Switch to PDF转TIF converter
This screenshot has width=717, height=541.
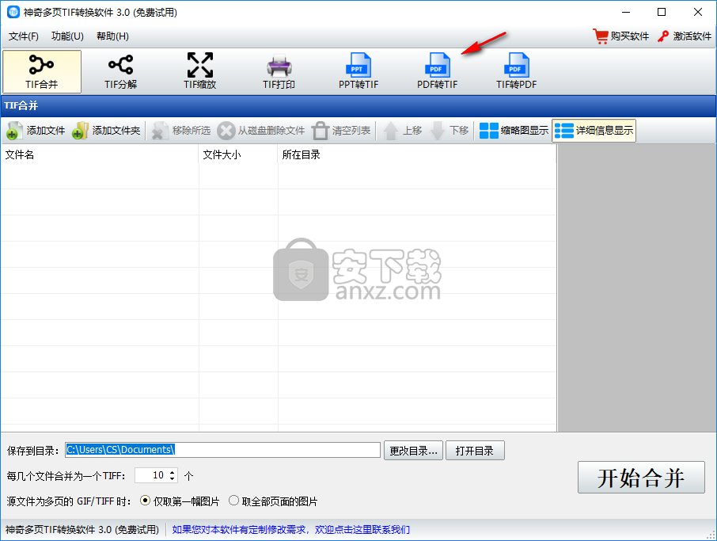pos(437,72)
